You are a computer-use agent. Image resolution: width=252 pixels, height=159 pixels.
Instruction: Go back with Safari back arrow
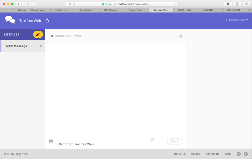19,4
